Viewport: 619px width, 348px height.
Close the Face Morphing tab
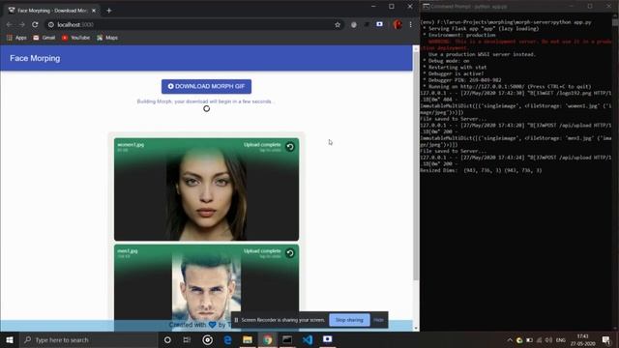click(94, 11)
